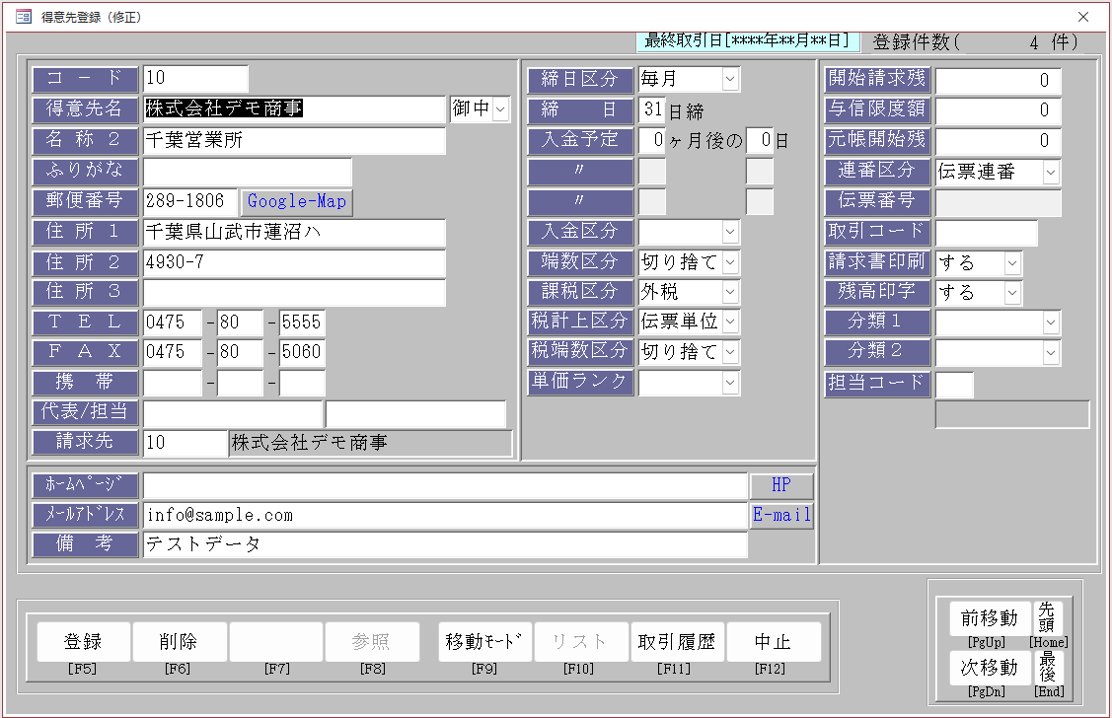Jump to first record with 先頭
The image size is (1112, 718).
pos(1048,618)
